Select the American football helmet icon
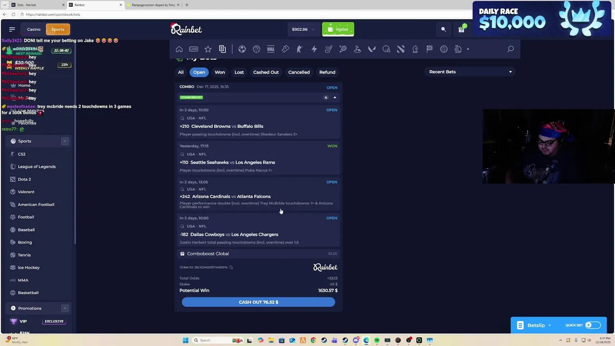This screenshot has width=615, height=346. click(386, 49)
